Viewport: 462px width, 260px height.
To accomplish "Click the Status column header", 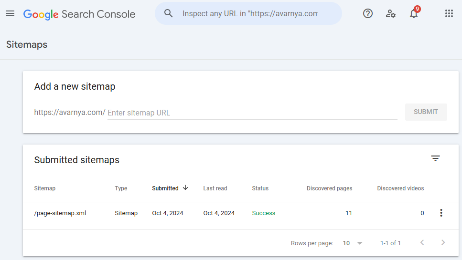I will tap(260, 188).
